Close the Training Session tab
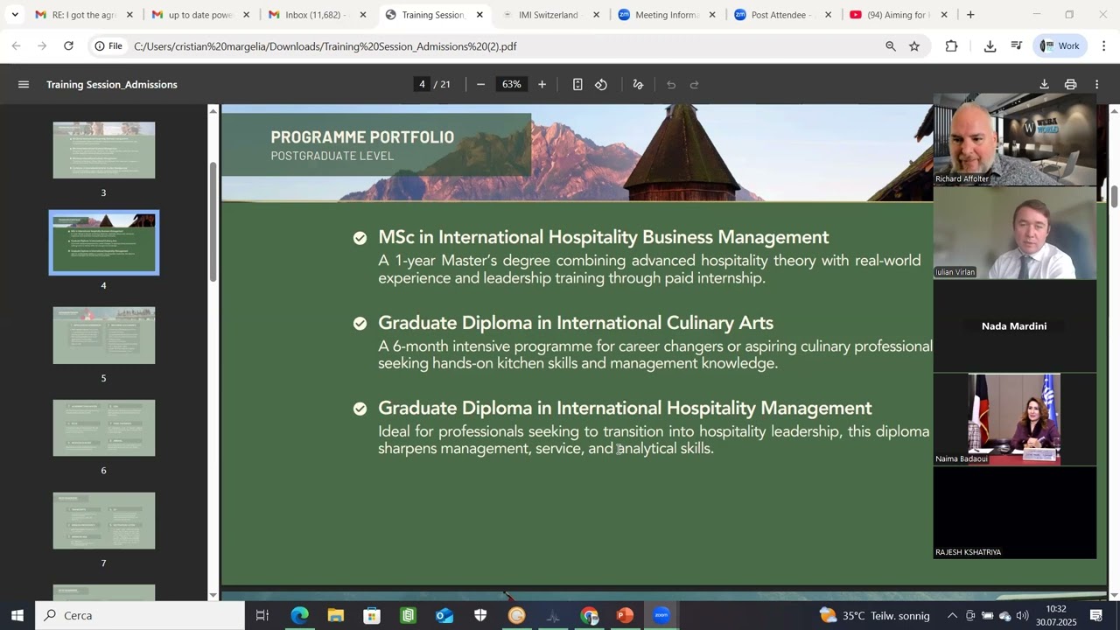 479,15
